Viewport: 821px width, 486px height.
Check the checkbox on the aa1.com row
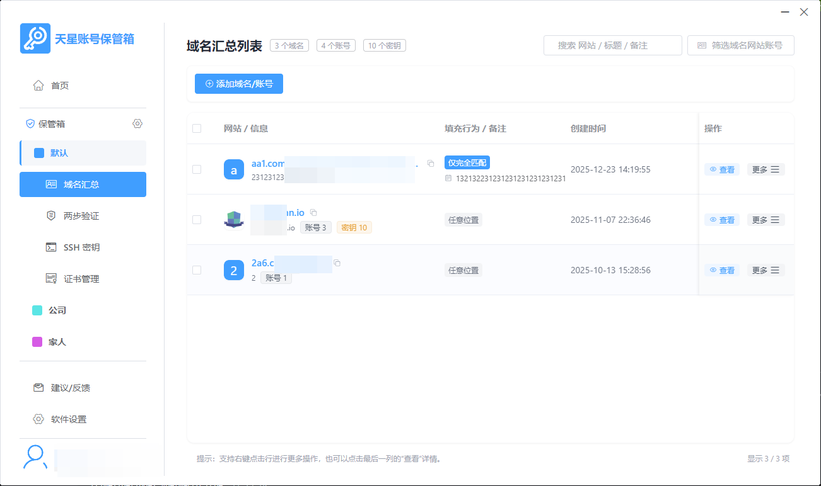pos(196,169)
